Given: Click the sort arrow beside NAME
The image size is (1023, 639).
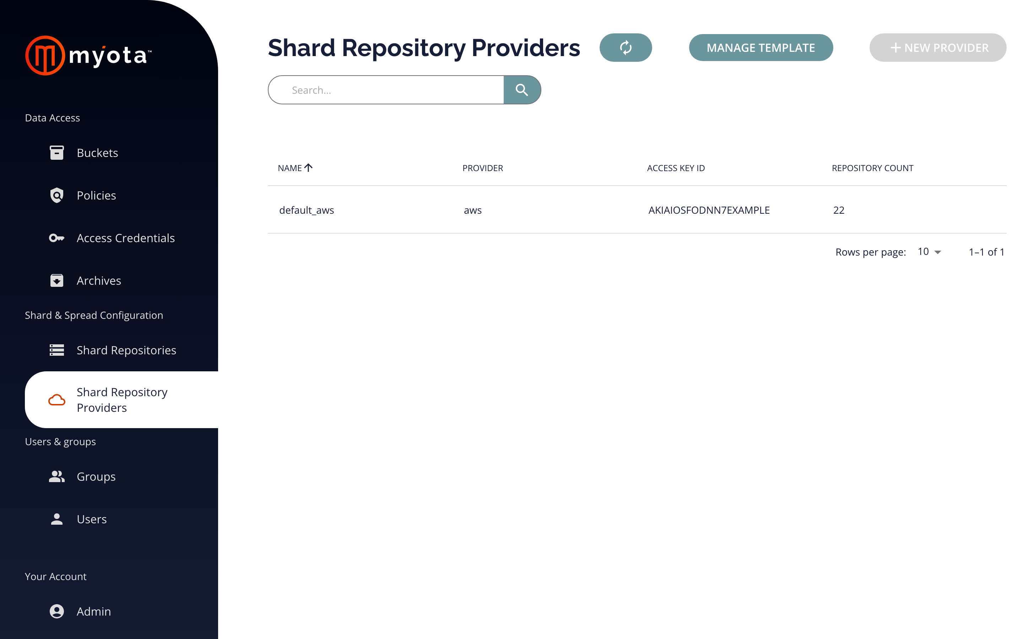Looking at the screenshot, I should 309,168.
